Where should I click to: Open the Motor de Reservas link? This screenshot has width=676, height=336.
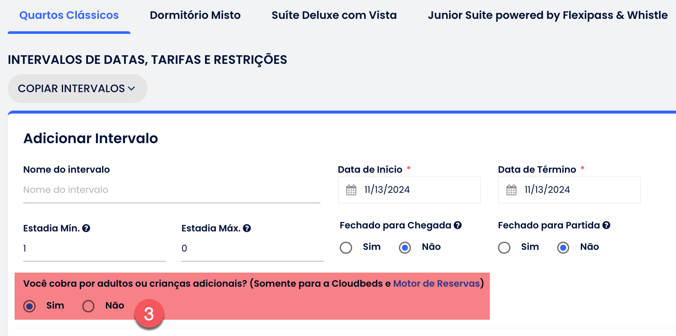[436, 284]
